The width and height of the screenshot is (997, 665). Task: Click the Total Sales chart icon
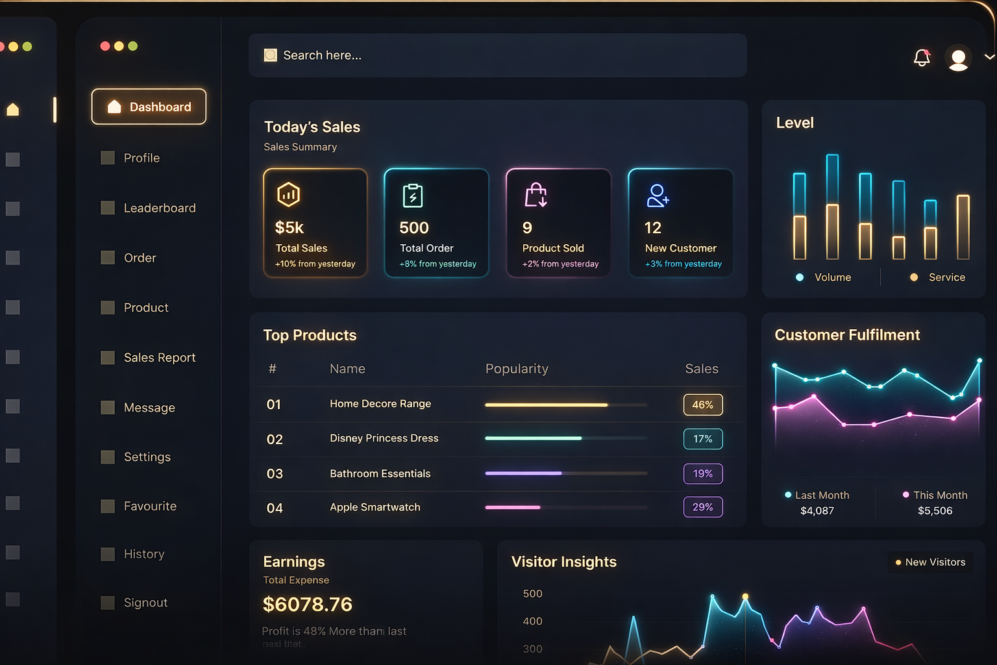[288, 194]
